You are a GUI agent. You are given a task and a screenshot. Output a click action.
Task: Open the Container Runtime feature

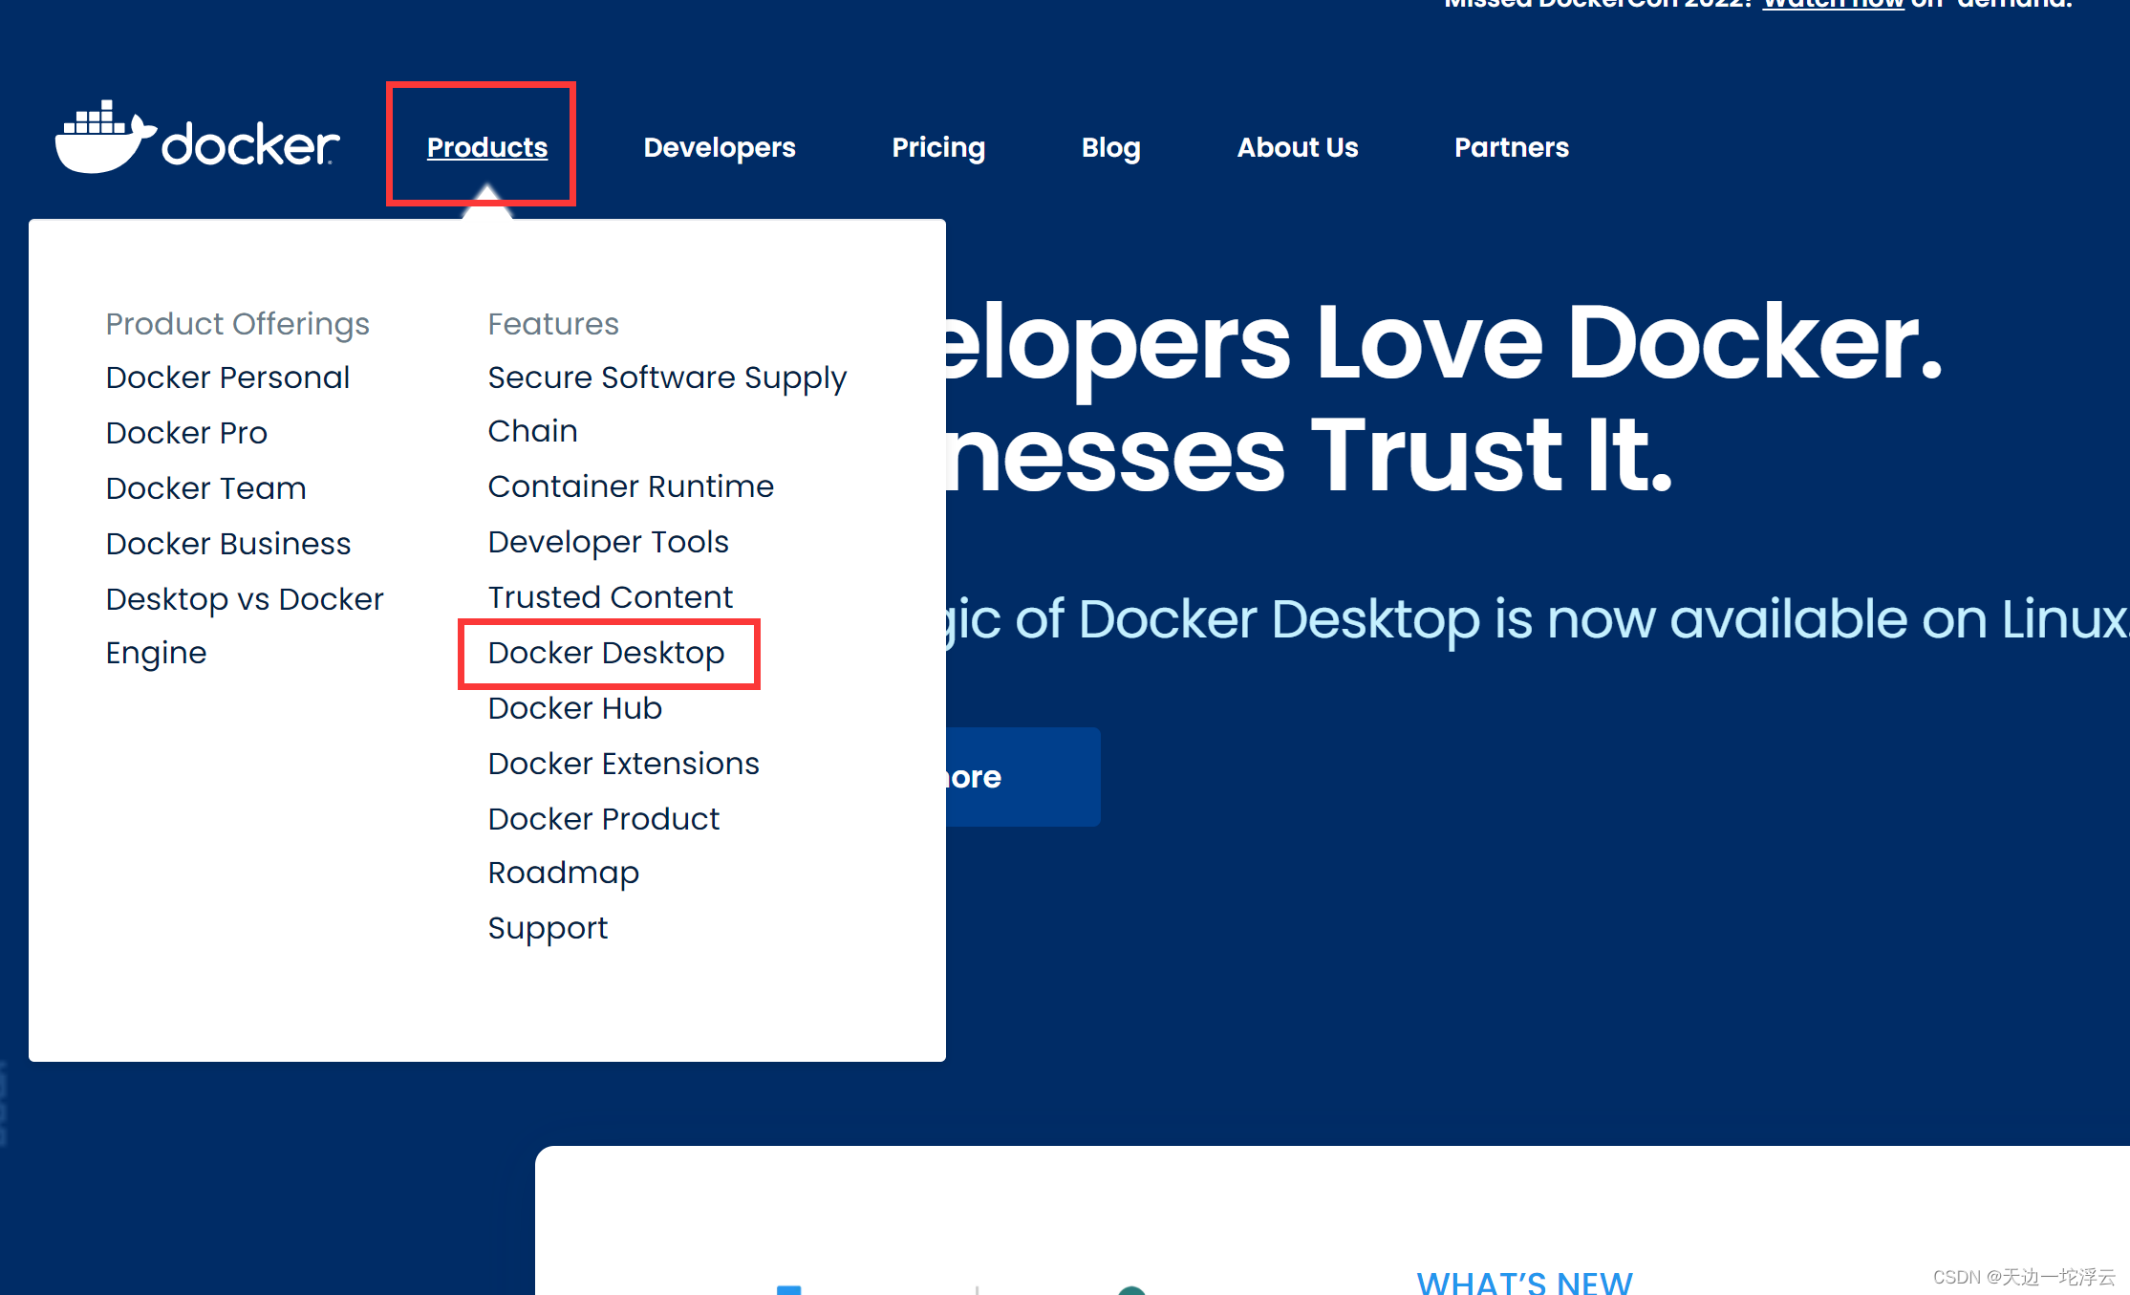(630, 486)
